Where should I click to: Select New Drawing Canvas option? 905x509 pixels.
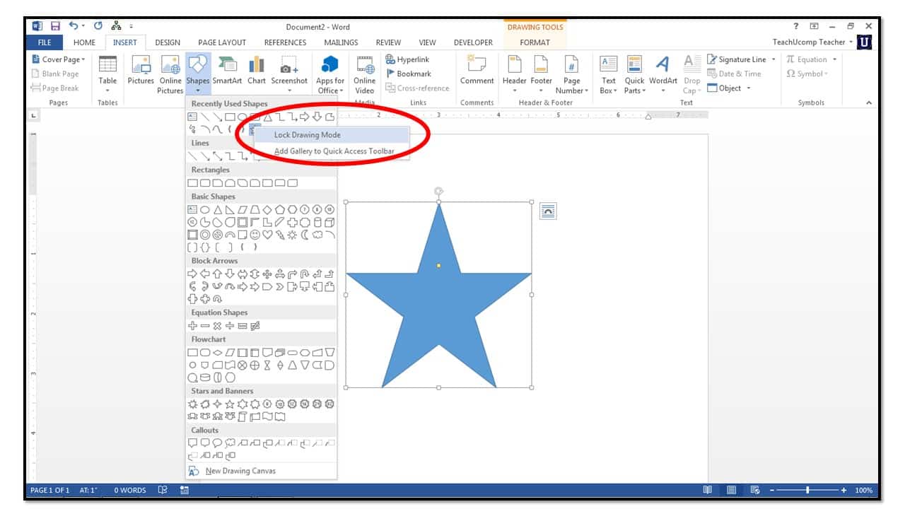[240, 471]
